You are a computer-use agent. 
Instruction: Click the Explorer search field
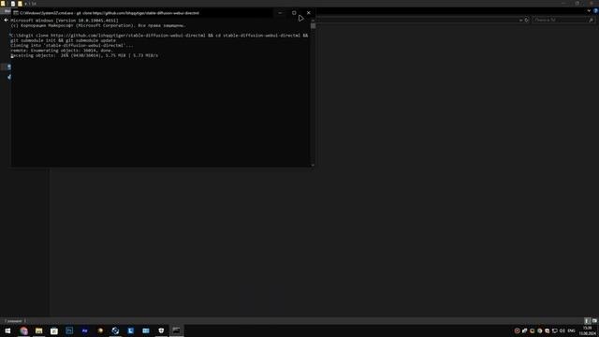click(563, 20)
